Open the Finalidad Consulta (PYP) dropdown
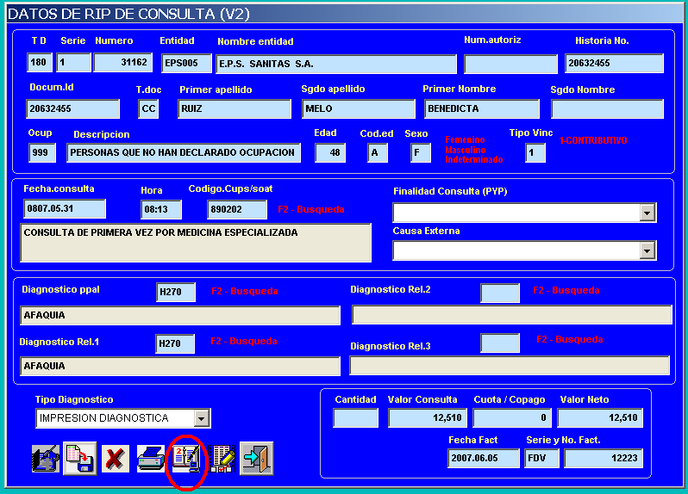The width and height of the screenshot is (688, 494). click(x=647, y=213)
